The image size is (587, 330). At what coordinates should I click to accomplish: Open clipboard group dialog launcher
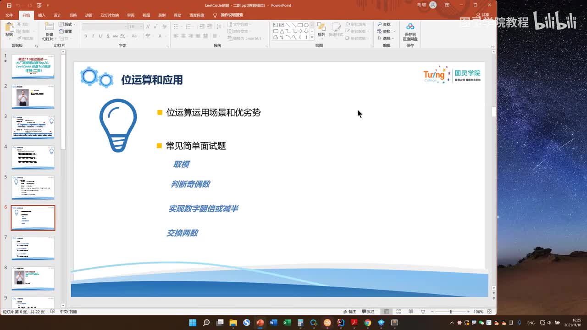(x=37, y=46)
